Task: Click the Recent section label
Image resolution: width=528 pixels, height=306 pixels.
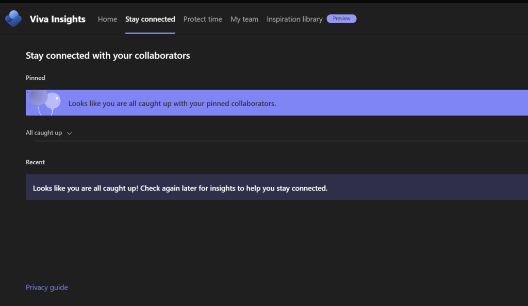Action: tap(36, 162)
